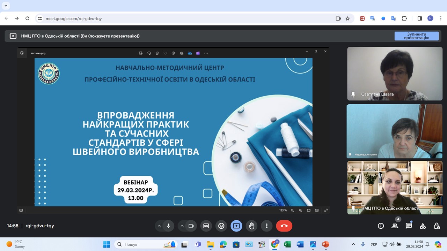Toggle closed captions button
This screenshot has width=447, height=251.
206,226
